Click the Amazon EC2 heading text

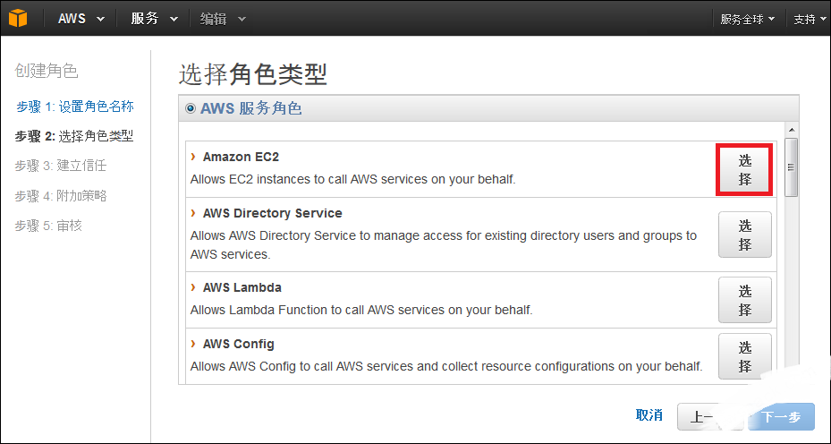pyautogui.click(x=241, y=157)
